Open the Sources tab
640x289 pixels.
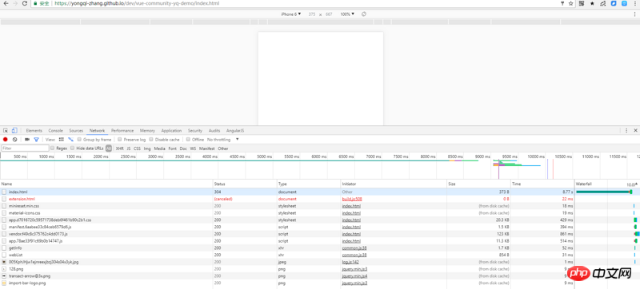tap(76, 131)
